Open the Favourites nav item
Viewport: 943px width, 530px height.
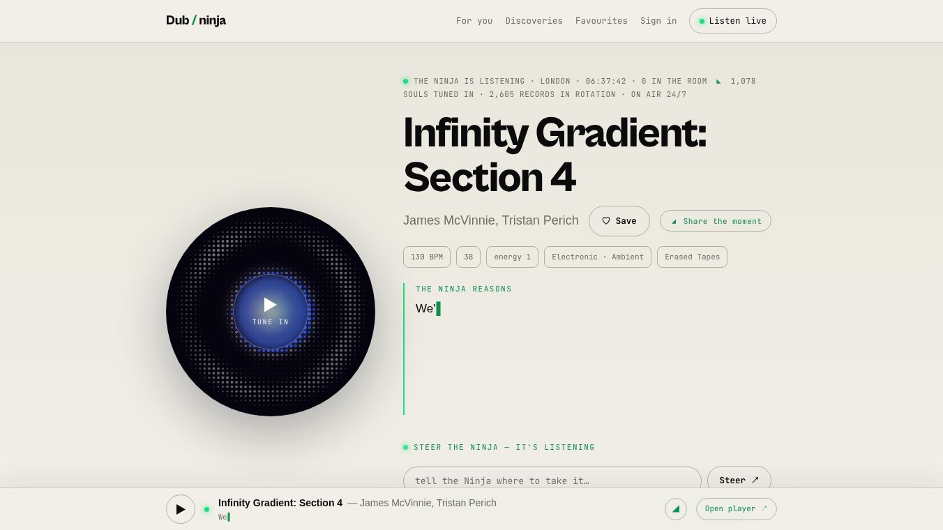(x=601, y=21)
